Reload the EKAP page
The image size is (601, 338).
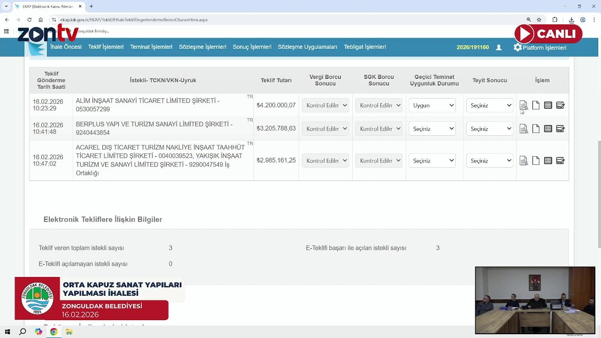point(29,20)
